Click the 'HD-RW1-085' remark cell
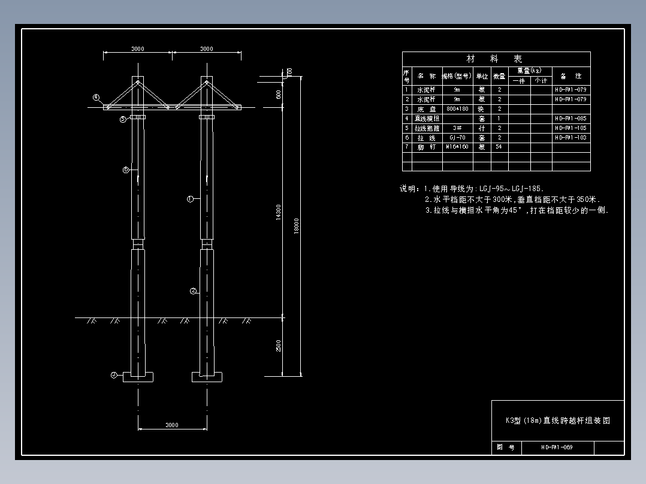Image resolution: width=646 pixels, height=484 pixels. click(570, 119)
